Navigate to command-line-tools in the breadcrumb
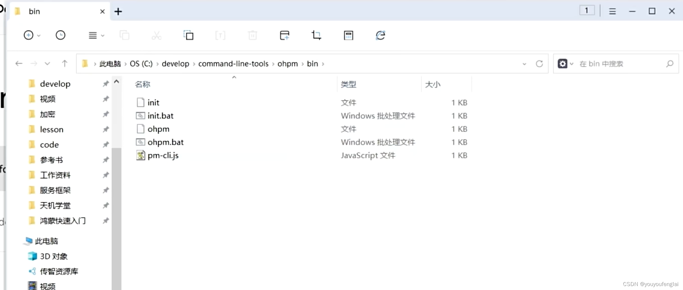This screenshot has height=290, width=683. [233, 64]
